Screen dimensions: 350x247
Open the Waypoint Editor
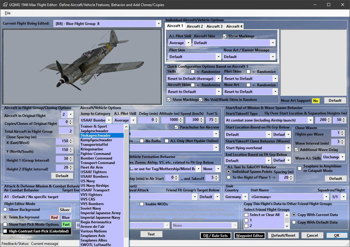[x=249, y=236]
